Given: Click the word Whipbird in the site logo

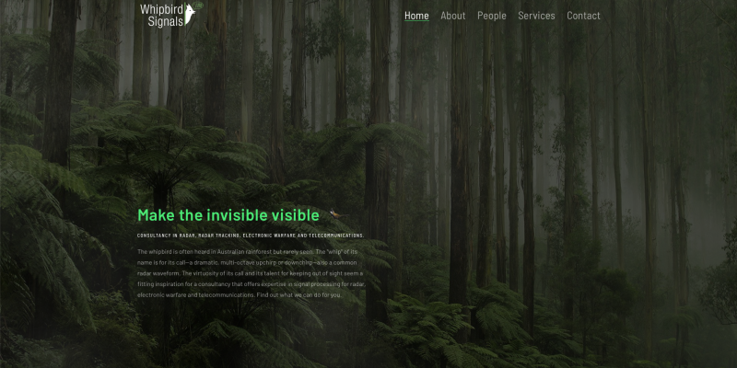Looking at the screenshot, I should (x=161, y=8).
